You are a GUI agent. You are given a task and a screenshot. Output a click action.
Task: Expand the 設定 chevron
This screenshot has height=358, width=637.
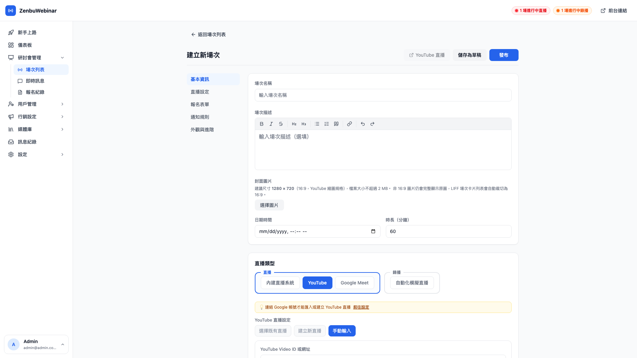62,154
